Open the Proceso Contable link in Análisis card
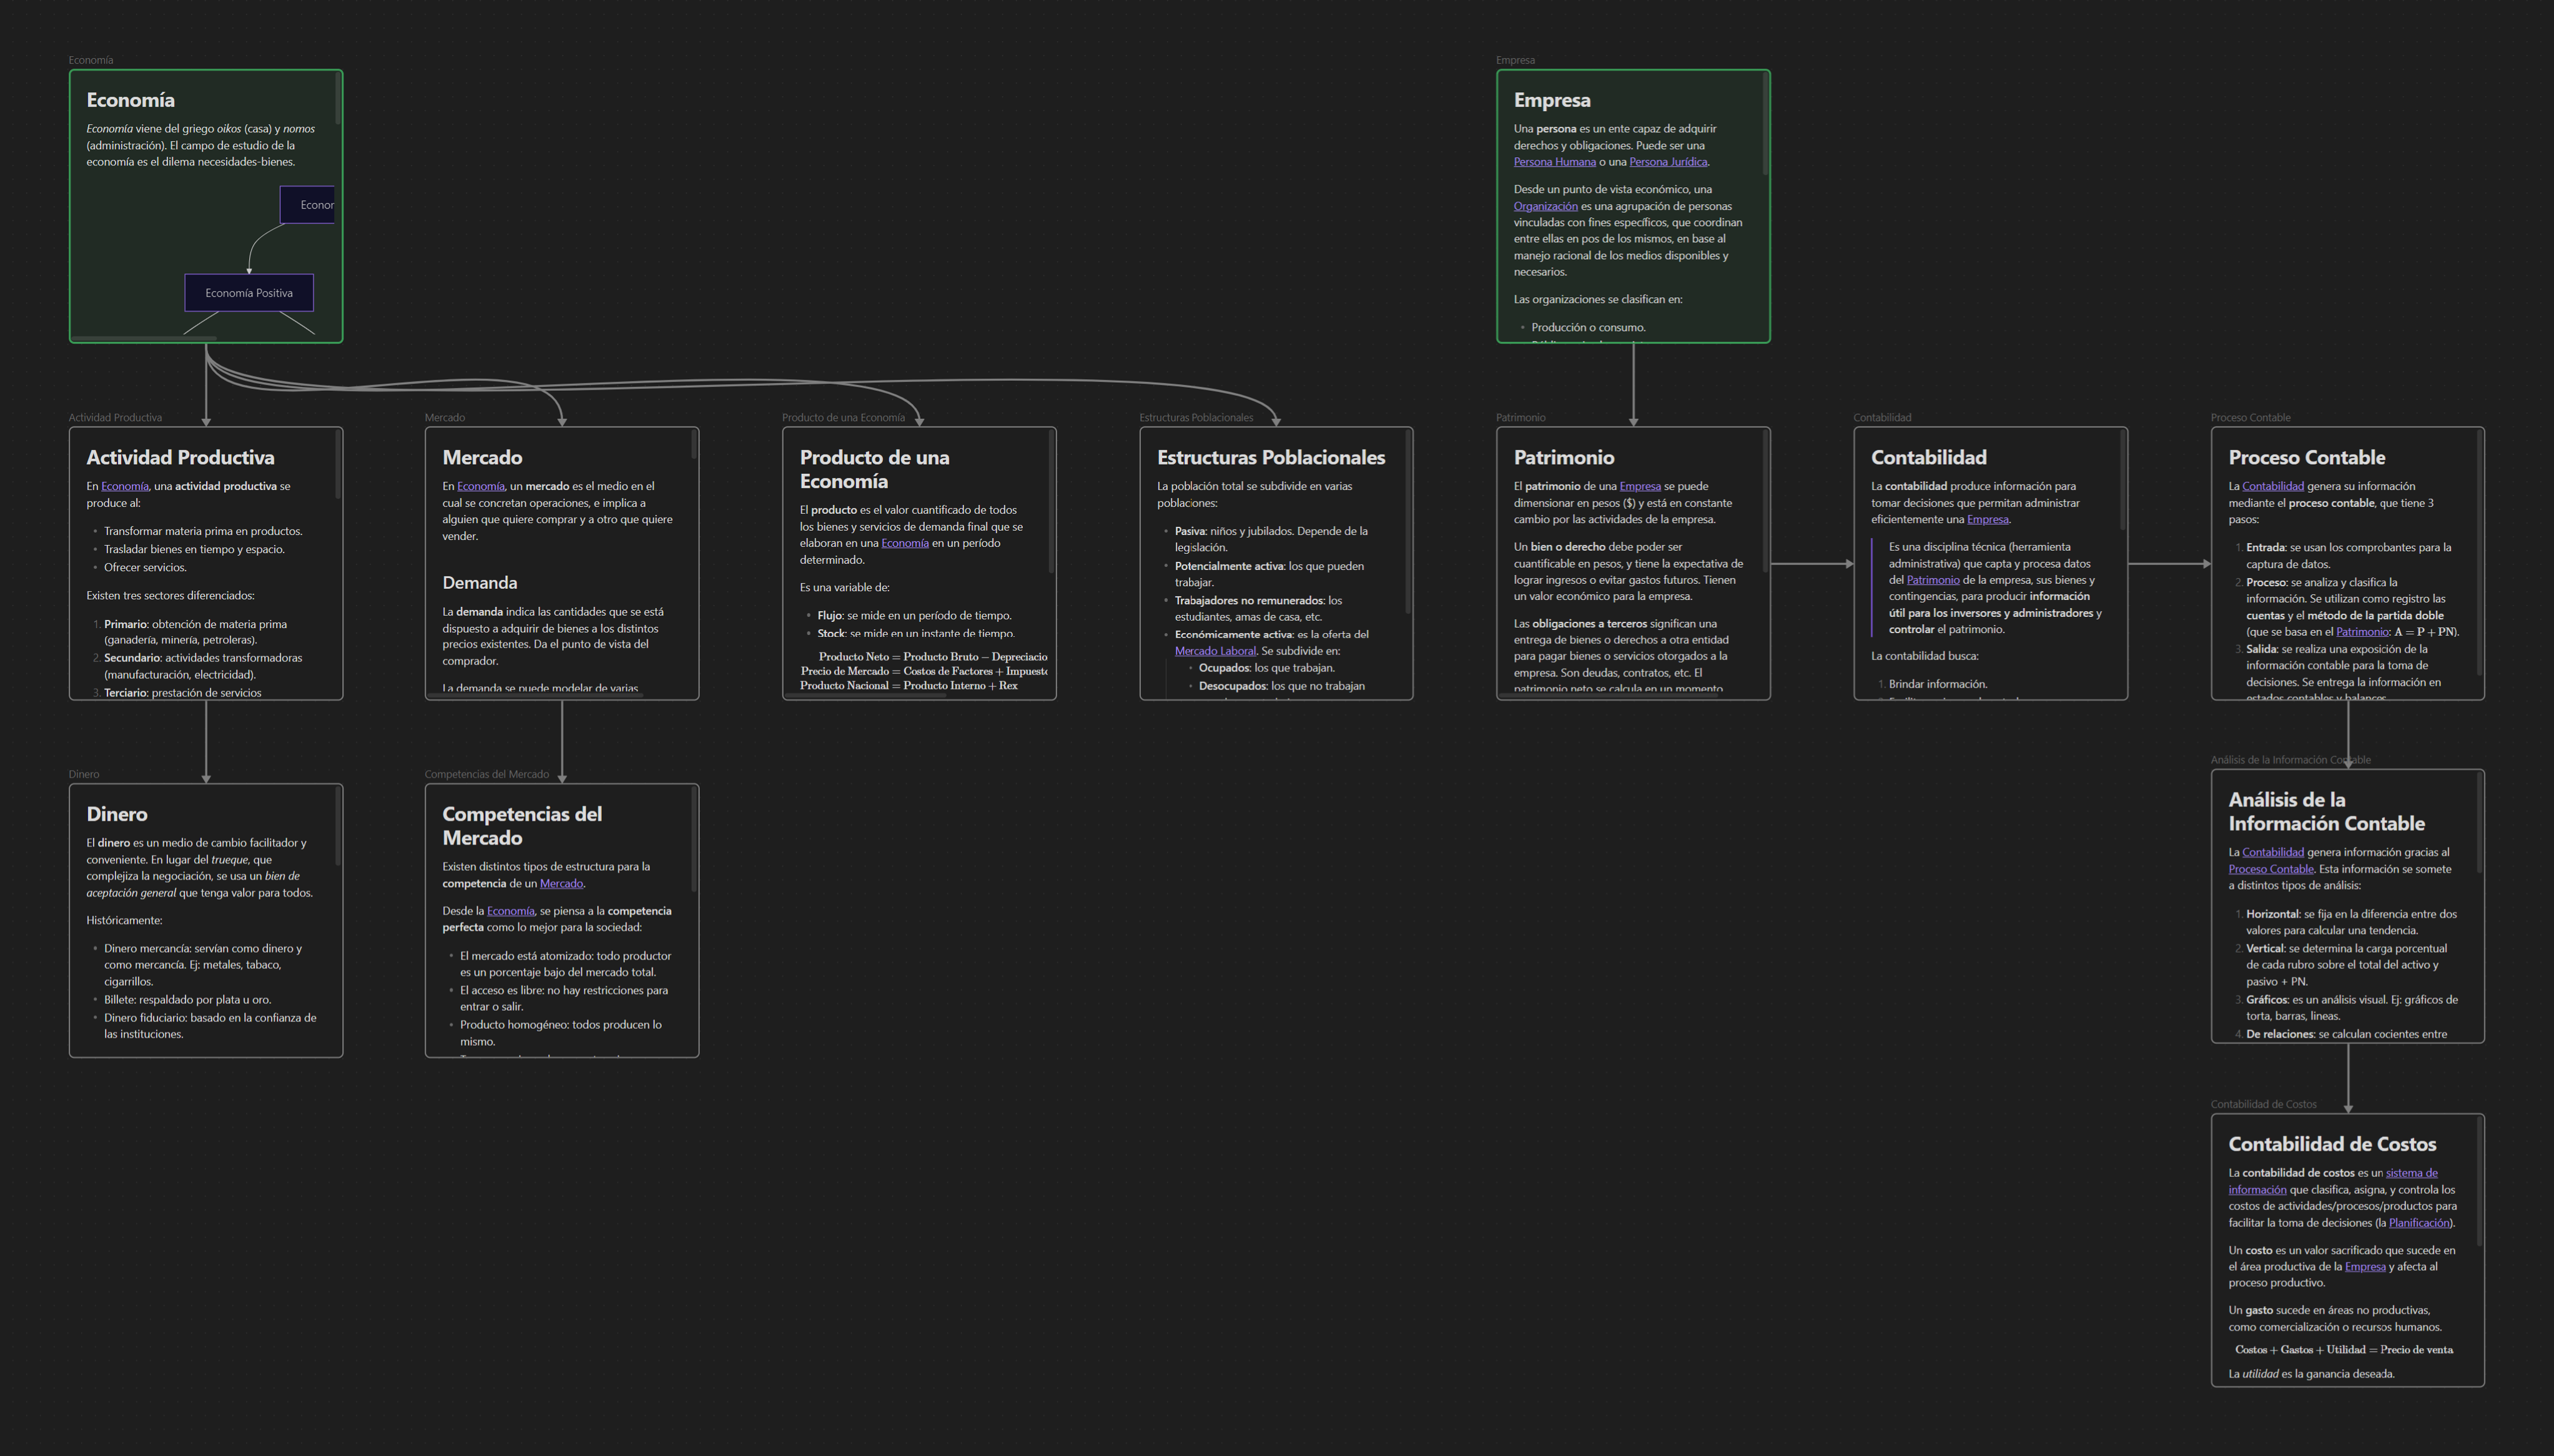The width and height of the screenshot is (2554, 1456). [x=2271, y=869]
